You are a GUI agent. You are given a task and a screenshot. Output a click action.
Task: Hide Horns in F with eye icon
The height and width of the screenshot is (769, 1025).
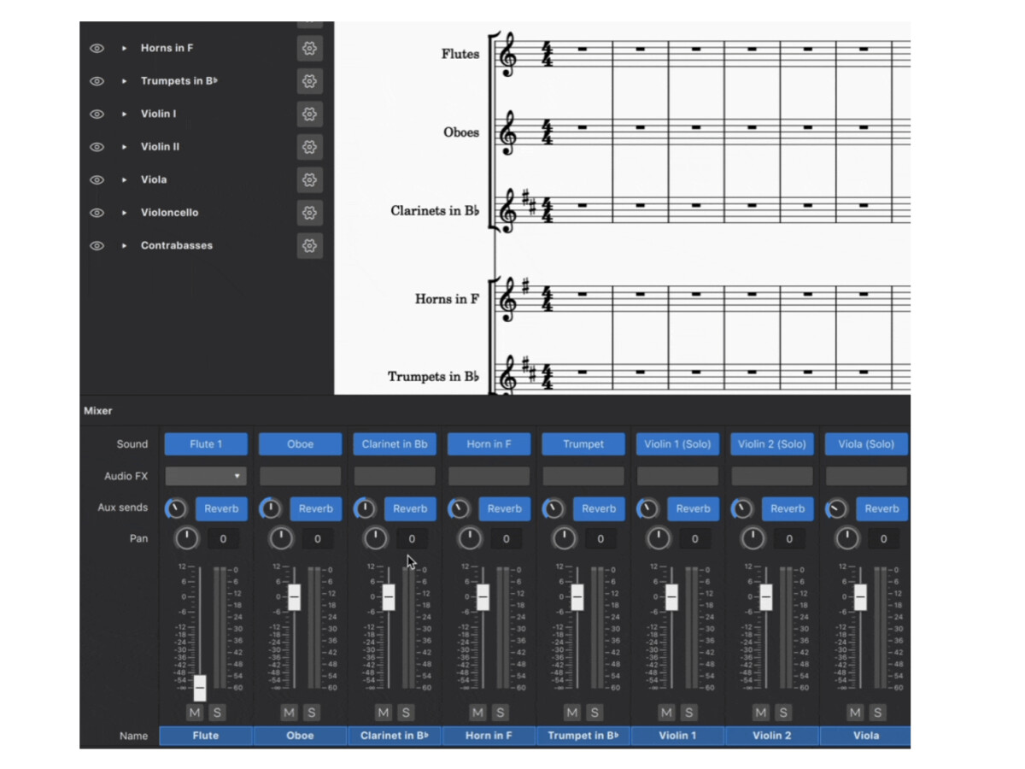coord(97,49)
